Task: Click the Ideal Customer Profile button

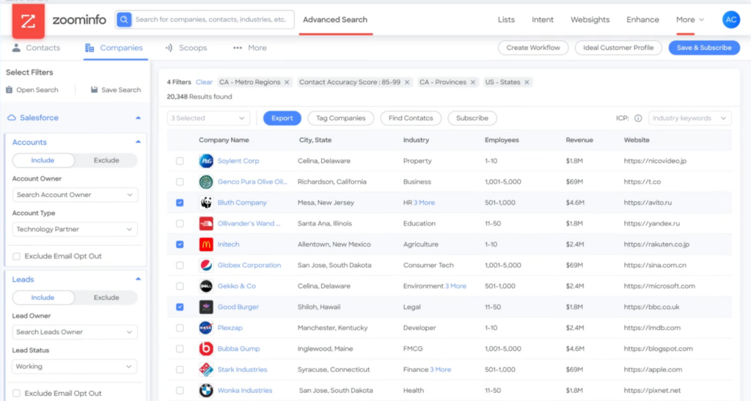Action: pyautogui.click(x=618, y=48)
